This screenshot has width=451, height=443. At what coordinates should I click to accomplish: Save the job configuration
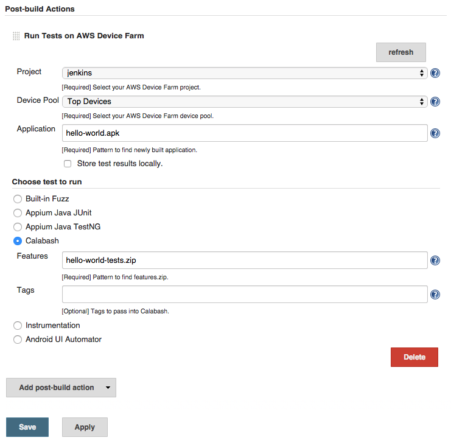[x=27, y=427]
